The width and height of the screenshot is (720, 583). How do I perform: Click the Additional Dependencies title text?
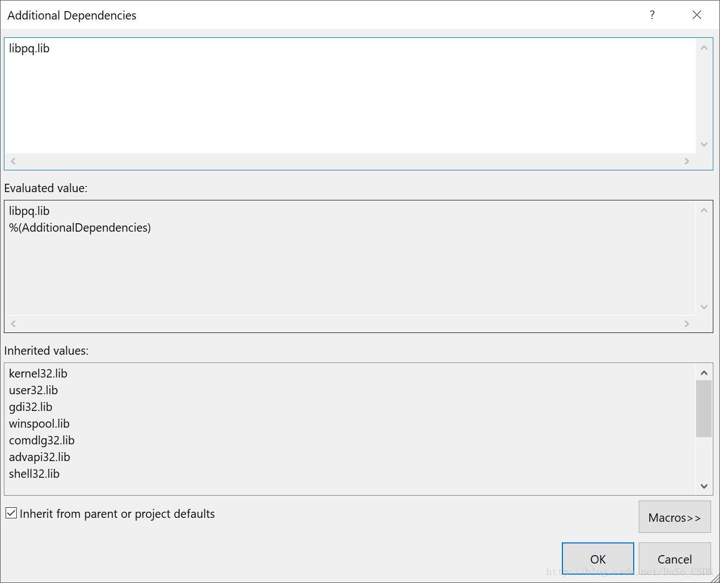pyautogui.click(x=72, y=16)
